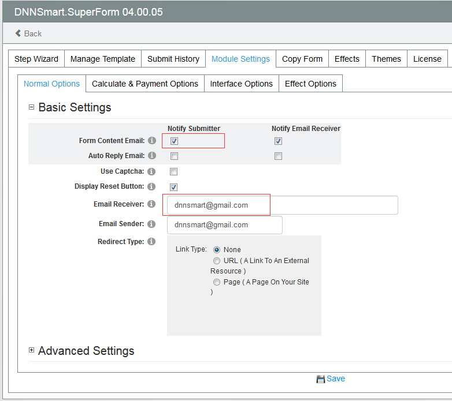Uncheck Form Content Email Notify Email Receiver checkbox
452x401 pixels.
[x=278, y=141]
